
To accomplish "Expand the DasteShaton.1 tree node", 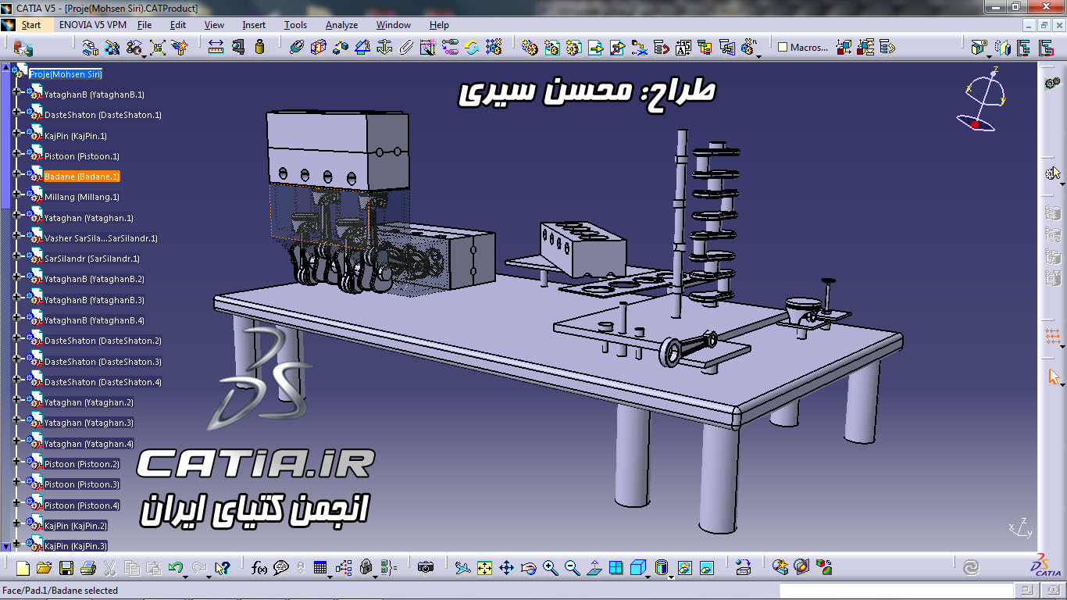I will 16,112.
